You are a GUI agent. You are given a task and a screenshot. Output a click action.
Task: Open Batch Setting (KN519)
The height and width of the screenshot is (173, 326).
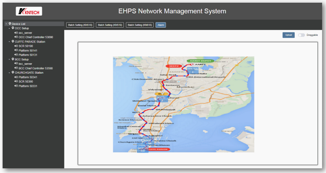pos(110,25)
